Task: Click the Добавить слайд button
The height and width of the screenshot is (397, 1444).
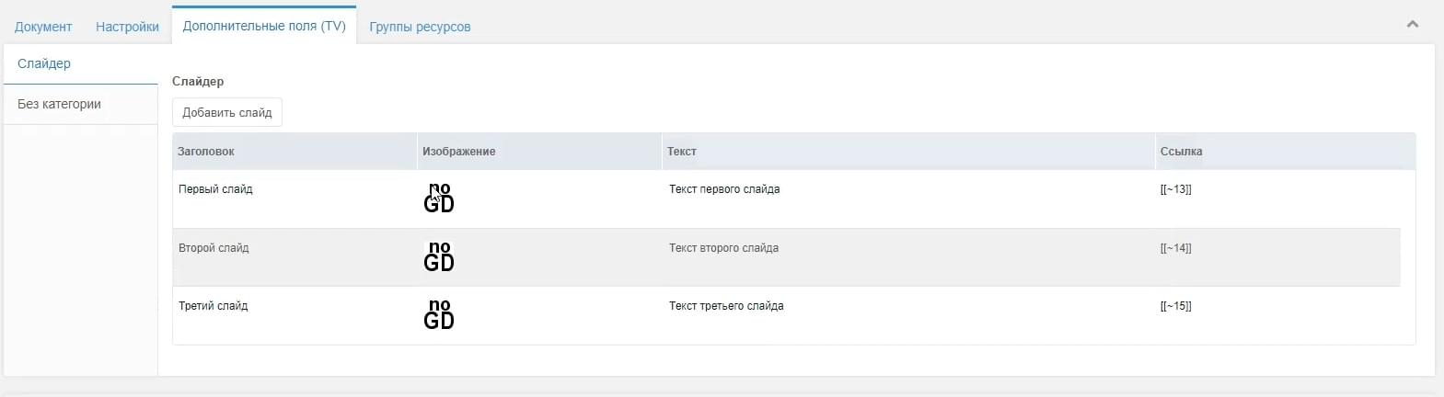Action: click(x=227, y=112)
